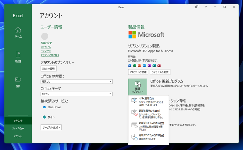
Task: Click the Word product icon
Action: (x=130, y=66)
